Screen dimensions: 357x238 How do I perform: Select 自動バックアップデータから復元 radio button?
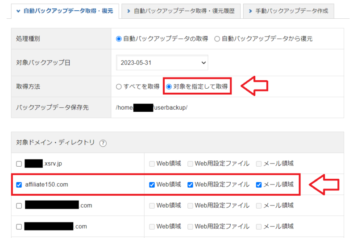(x=217, y=39)
